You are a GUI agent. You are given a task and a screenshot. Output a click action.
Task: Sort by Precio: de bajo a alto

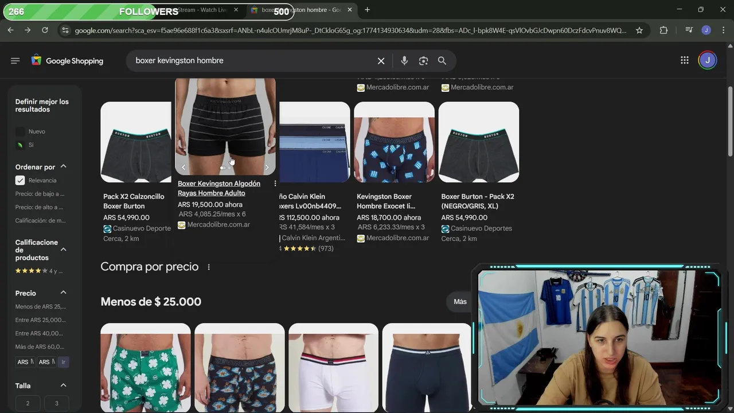coord(40,194)
